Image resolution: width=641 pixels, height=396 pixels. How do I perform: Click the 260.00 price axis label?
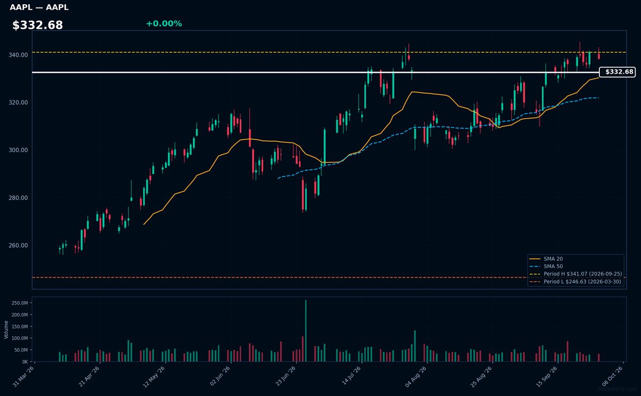pyautogui.click(x=19, y=245)
